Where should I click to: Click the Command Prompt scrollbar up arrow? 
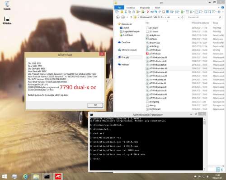204,119
